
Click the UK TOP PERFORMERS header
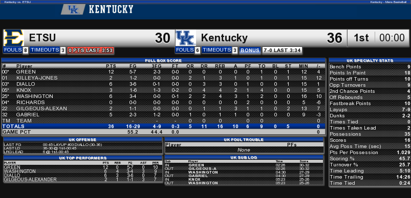82,158
